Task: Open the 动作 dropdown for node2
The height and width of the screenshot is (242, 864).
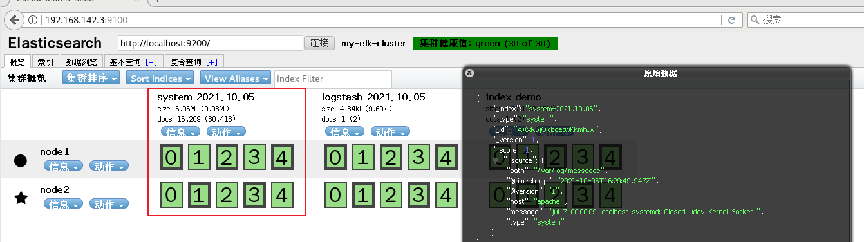Action: click(109, 204)
